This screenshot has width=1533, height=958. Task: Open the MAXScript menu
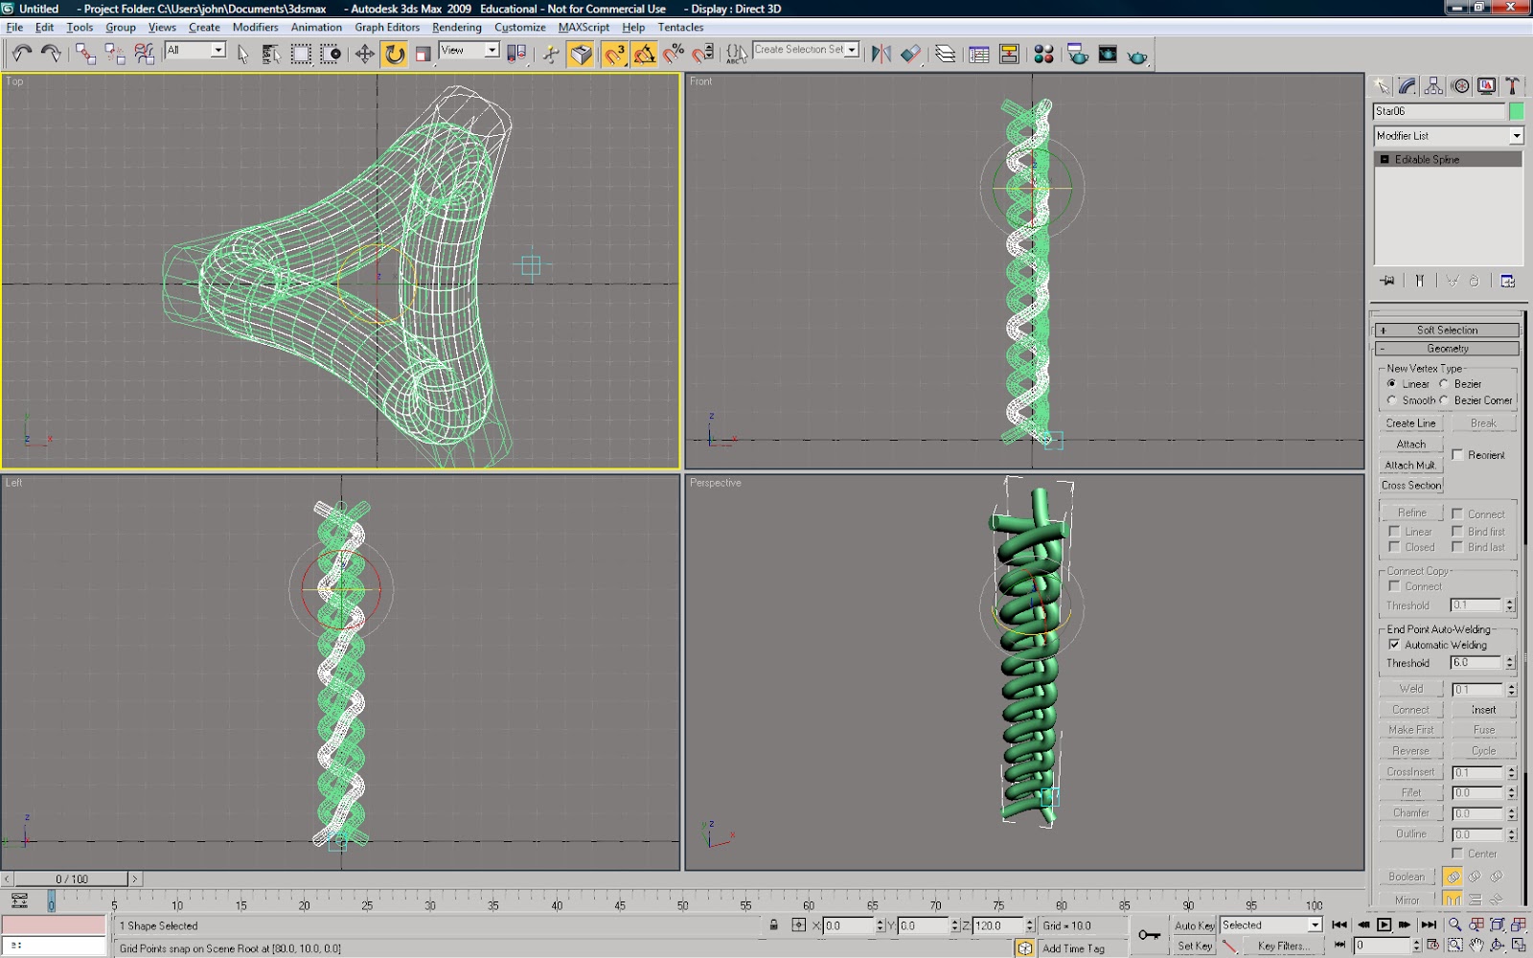(x=583, y=27)
